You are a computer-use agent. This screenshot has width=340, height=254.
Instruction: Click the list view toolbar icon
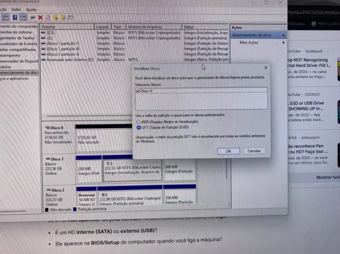(70, 17)
